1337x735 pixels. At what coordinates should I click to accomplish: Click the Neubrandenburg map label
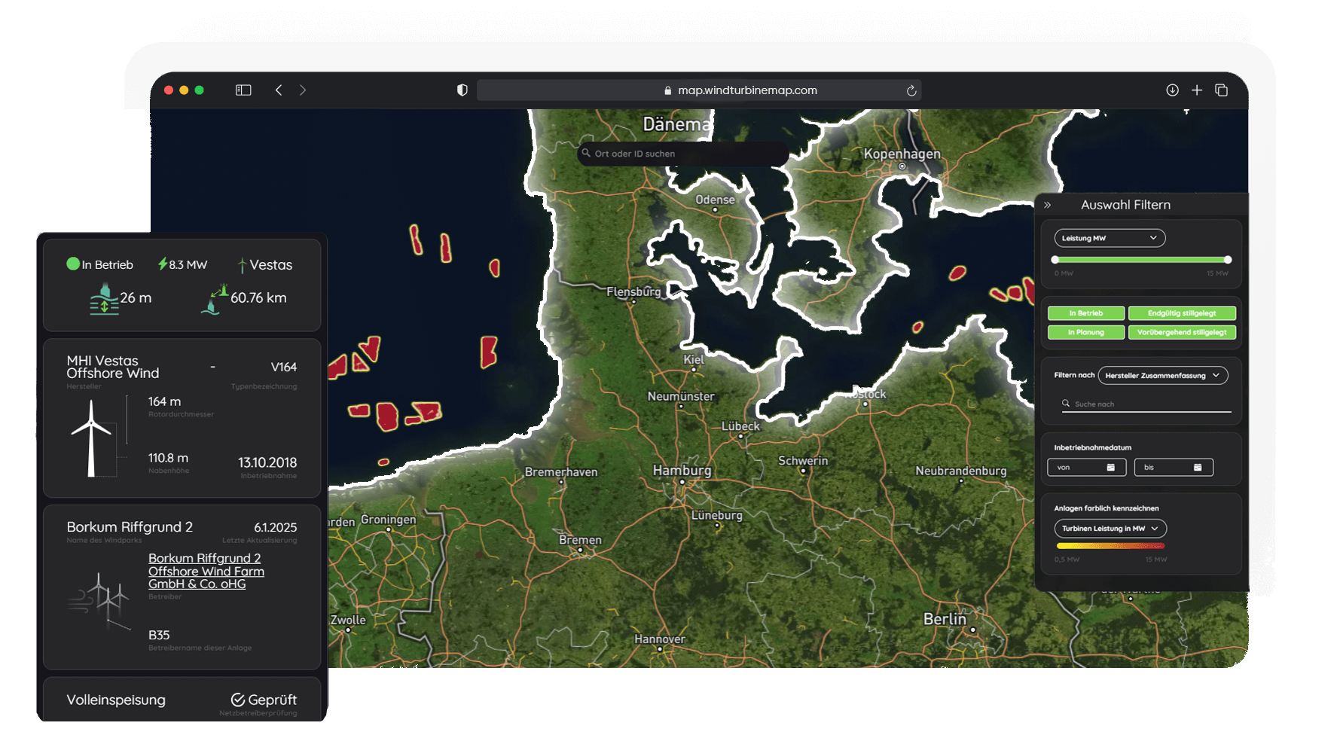tap(960, 471)
